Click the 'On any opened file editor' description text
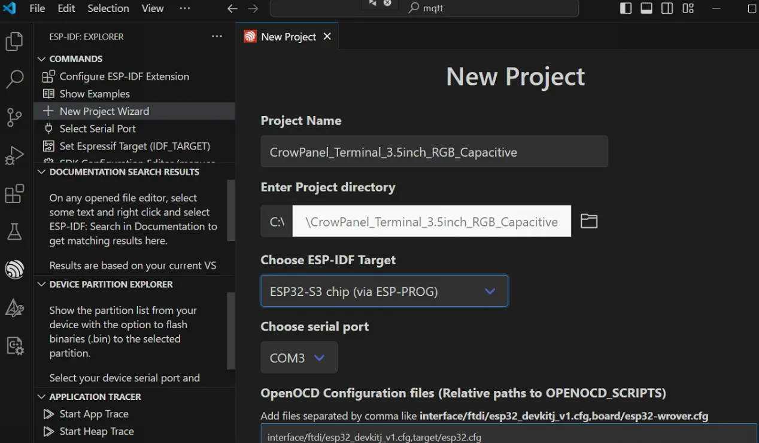The height and width of the screenshot is (443, 759). [x=133, y=219]
